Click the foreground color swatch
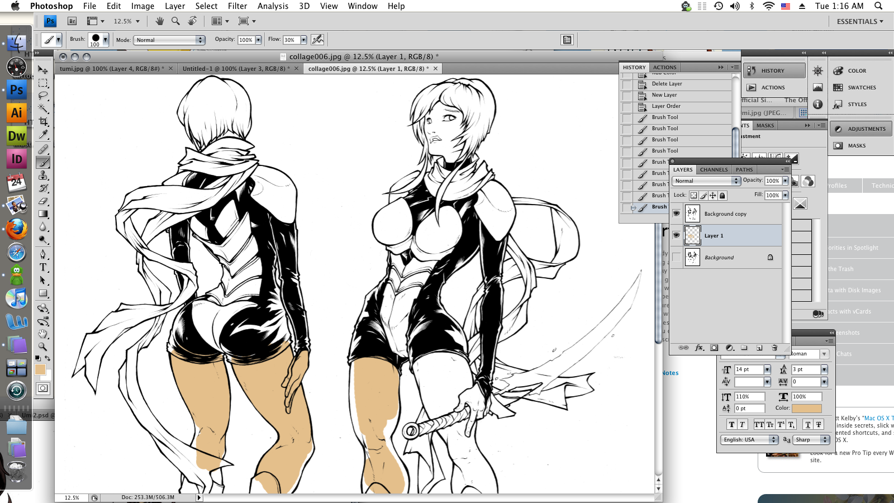 coord(40,369)
